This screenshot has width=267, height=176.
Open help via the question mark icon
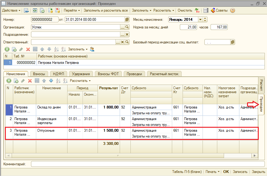tap(232, 10)
